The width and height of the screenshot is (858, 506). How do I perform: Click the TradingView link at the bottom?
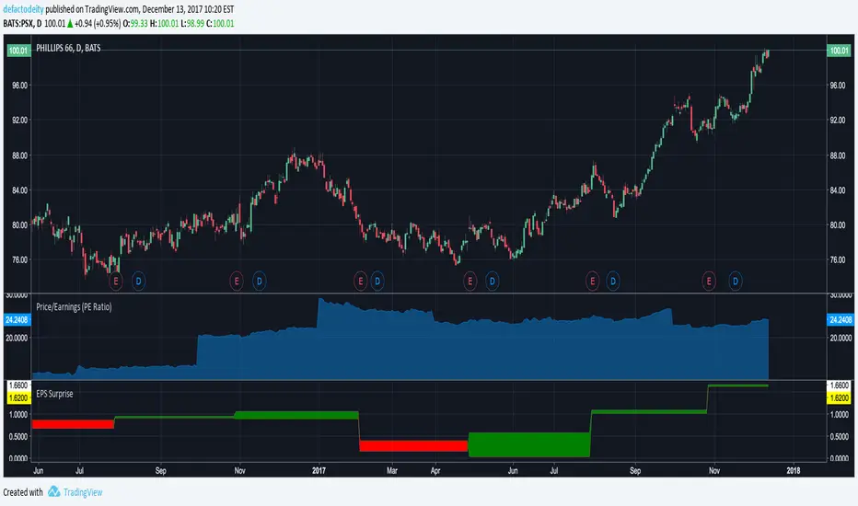click(x=83, y=492)
